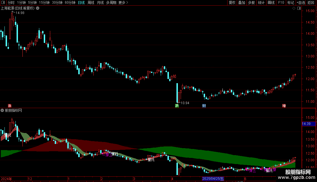Viewport: 317px width, 182px height.
Task: Select the 1分钟 period
Action: click(21, 3)
